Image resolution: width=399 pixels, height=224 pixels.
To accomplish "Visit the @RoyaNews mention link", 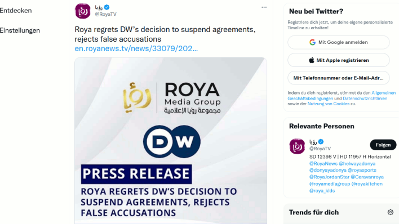I will pos(323,163).
